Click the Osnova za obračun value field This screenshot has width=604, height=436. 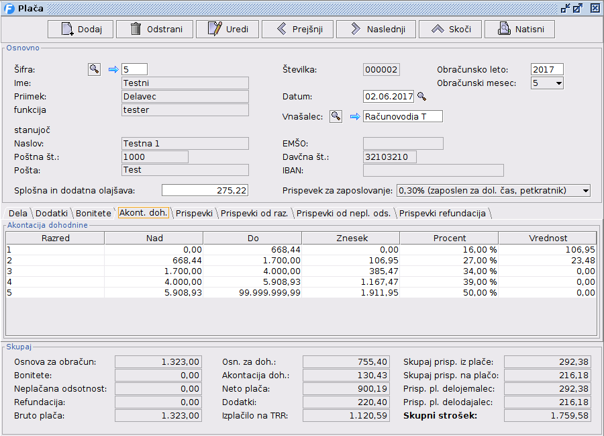pyautogui.click(x=158, y=361)
